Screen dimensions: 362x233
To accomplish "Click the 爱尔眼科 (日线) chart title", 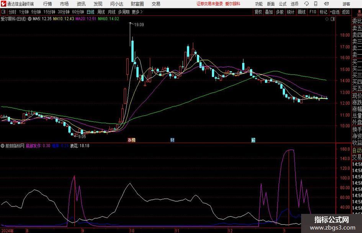I will click(x=13, y=19).
